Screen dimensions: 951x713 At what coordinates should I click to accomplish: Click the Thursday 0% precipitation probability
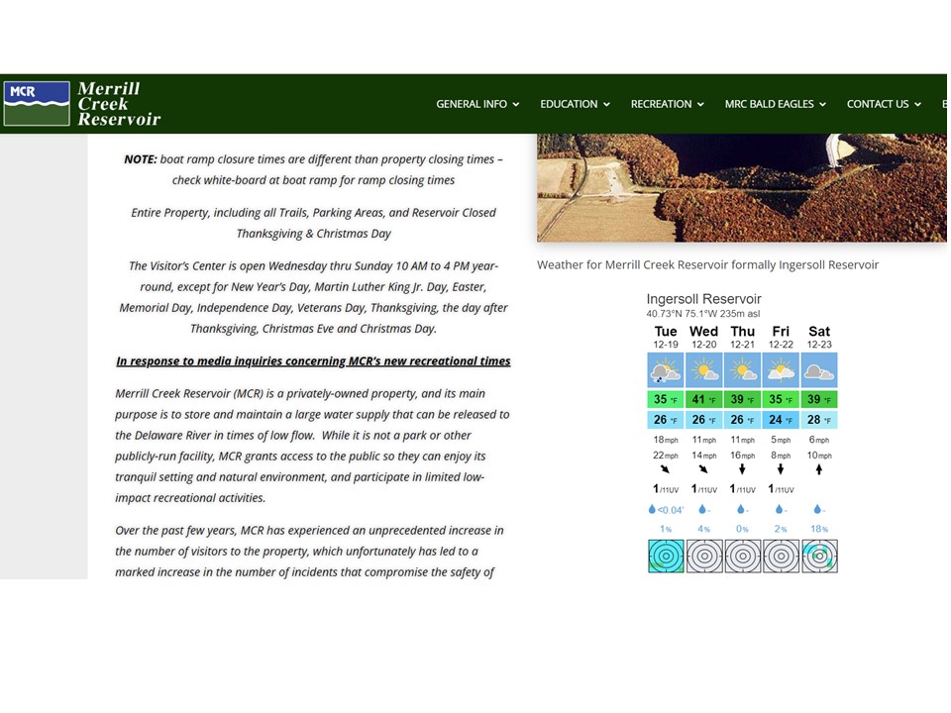(742, 529)
